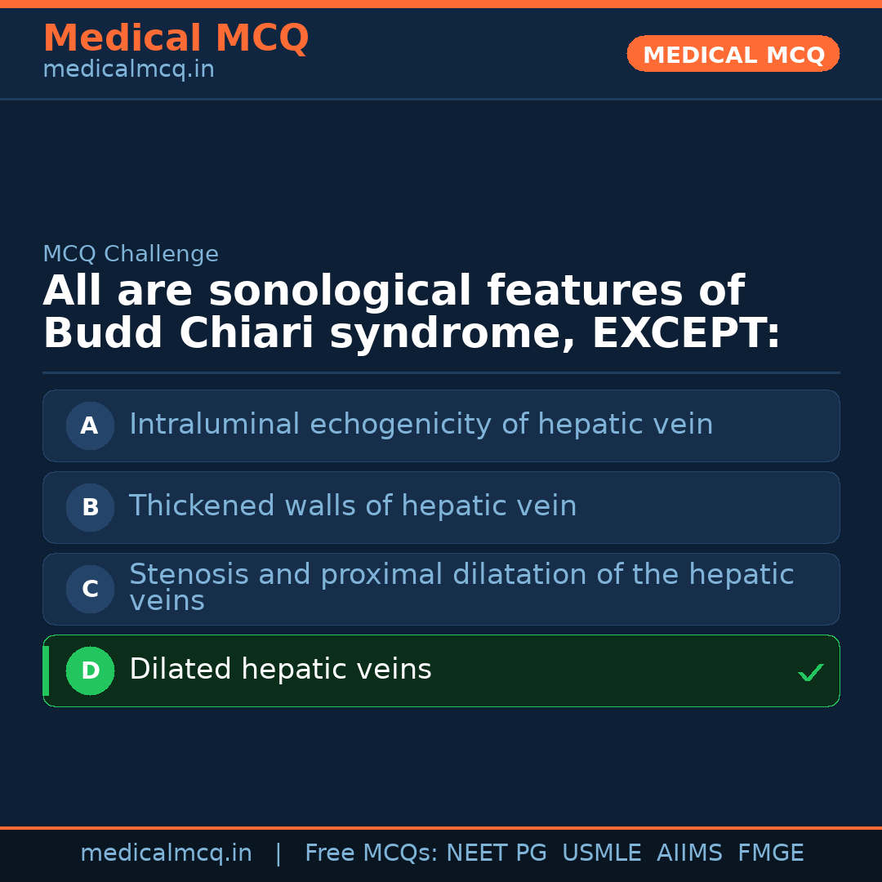882x882 pixels.
Task: Pick 'Stenosis and proximal dilatation' answer text
Action: point(461,587)
